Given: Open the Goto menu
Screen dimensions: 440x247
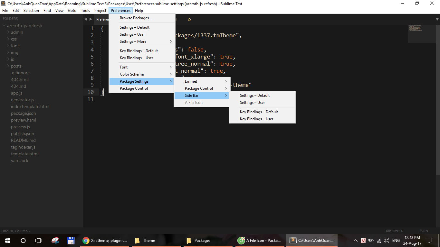Looking at the screenshot, I should pos(72,11).
